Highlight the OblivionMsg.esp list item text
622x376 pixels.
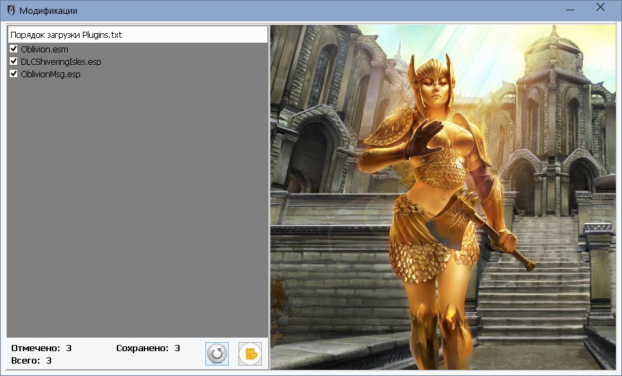50,75
